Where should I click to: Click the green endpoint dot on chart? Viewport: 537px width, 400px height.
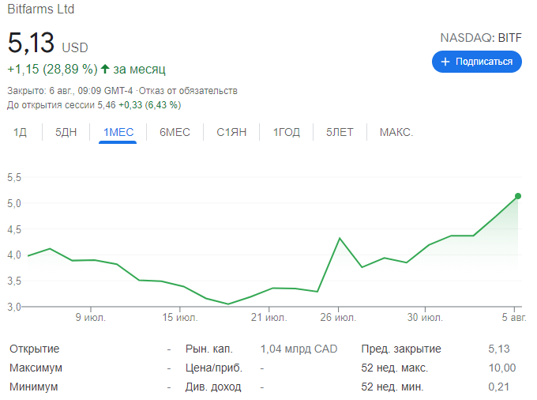coord(518,196)
